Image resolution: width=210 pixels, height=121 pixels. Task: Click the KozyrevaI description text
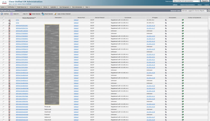pos(48,120)
